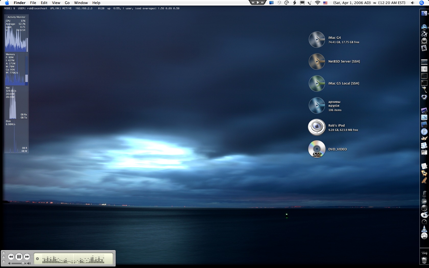Open the Edit menu
429x268 pixels.
point(44,3)
